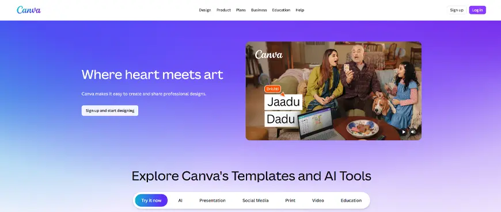Viewport: 501px width, 212px height.
Task: Select the Try it now tab
Action: point(151,201)
